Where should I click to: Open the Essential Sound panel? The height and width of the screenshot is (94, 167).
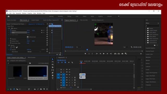150,51
